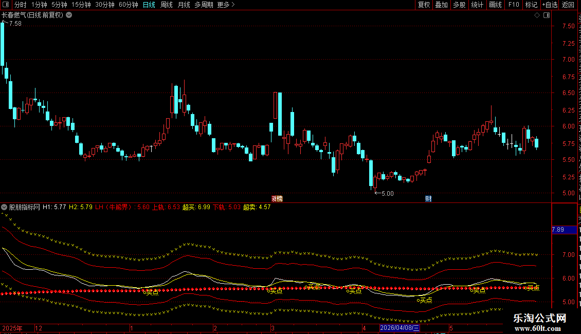The width and height of the screenshot is (581, 334).
Task: Click the 上轨: 6.53 value
Action: click(166, 208)
